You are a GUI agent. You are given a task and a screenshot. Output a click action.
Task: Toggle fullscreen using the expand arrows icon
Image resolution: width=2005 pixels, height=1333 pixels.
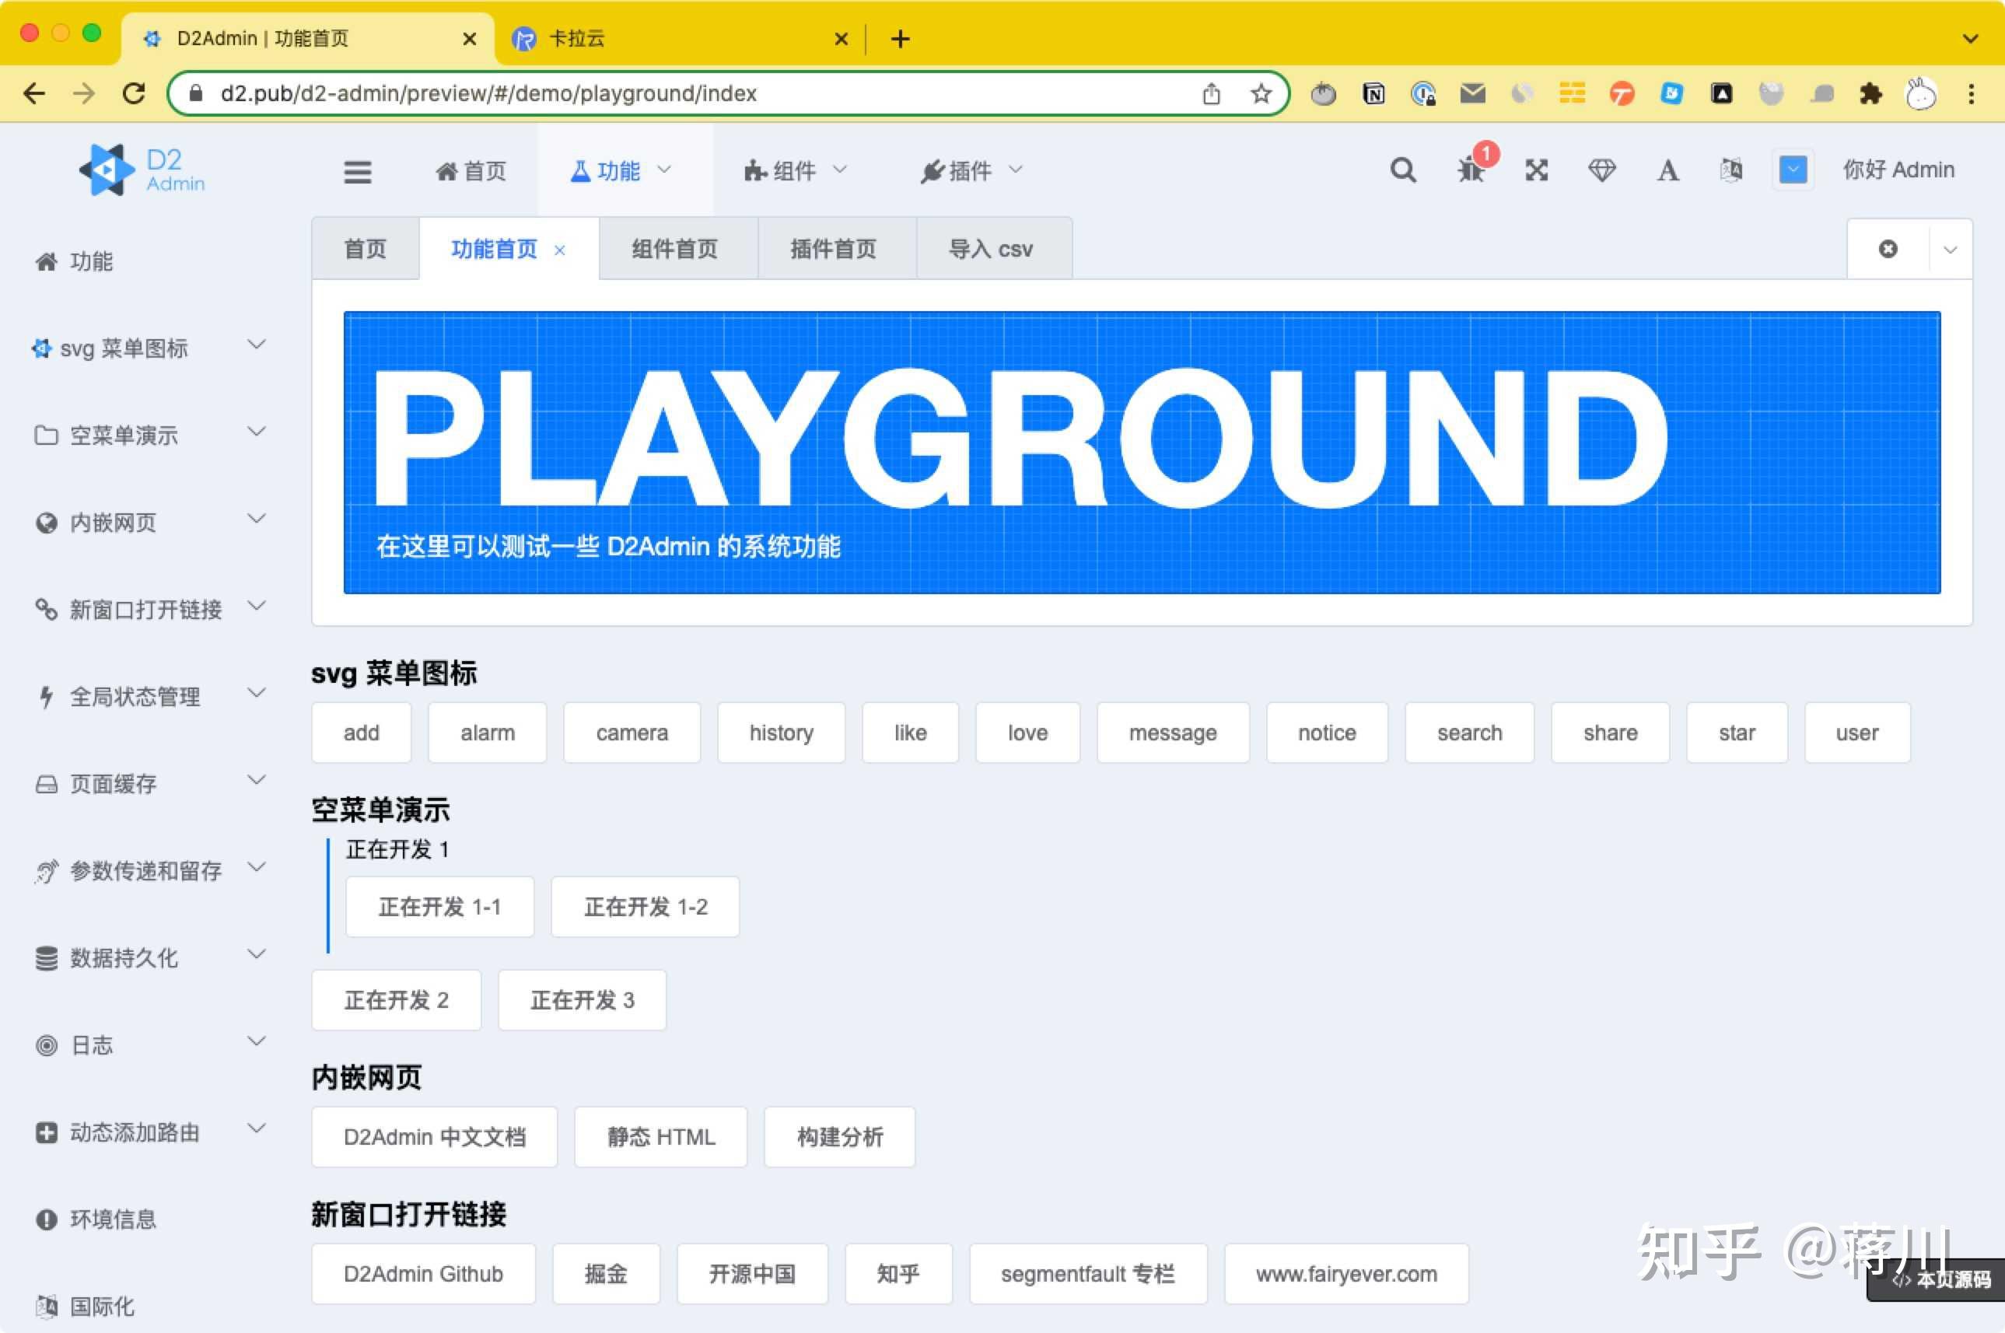tap(1537, 170)
